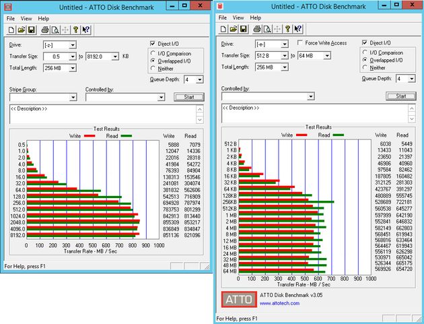This screenshot has height=324, width=424.
Task: Click About lightbulb icon in right window
Action: [288, 29]
